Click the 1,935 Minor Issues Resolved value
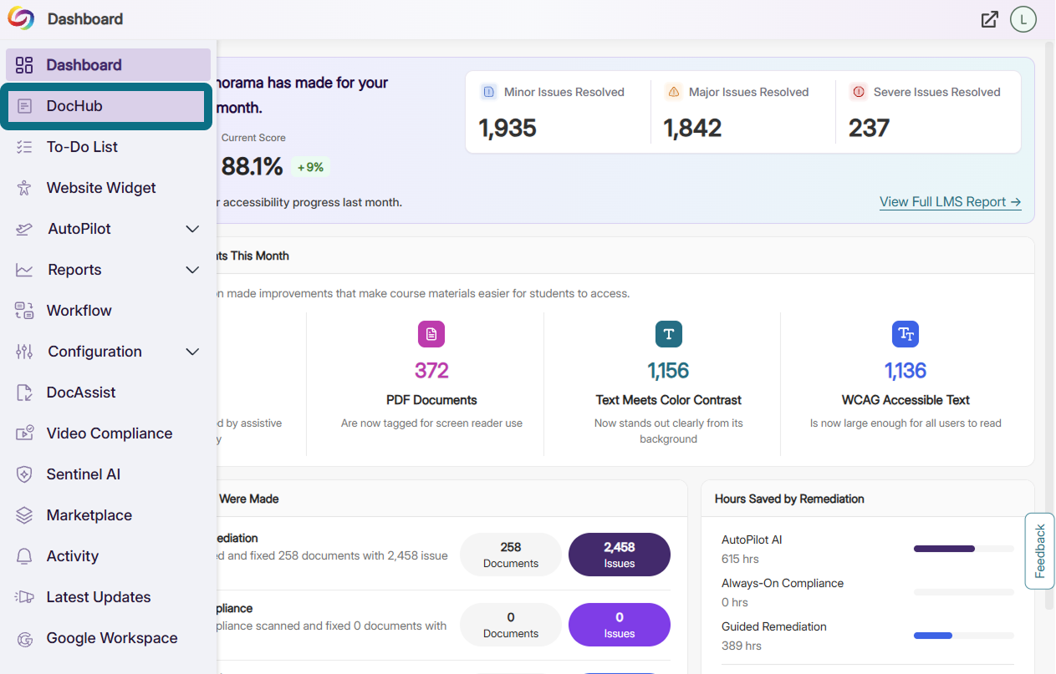 point(508,129)
